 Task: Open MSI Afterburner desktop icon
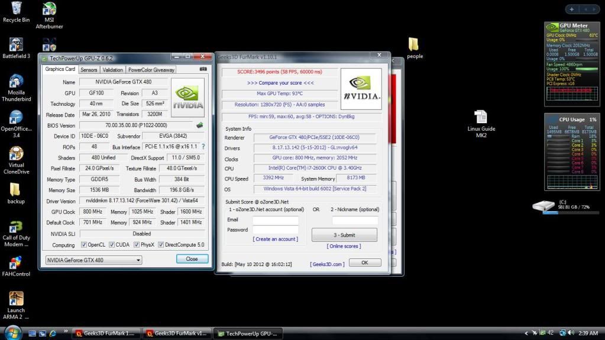(x=49, y=10)
